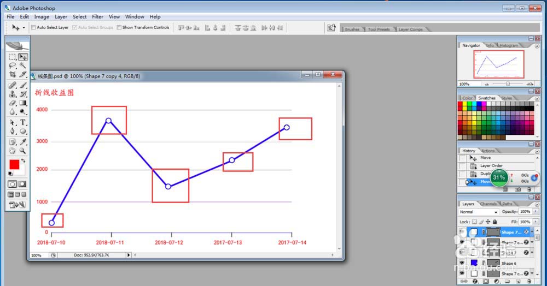Screen dimensions: 547x286
Task: Select the Blur tool
Action: click(12, 112)
